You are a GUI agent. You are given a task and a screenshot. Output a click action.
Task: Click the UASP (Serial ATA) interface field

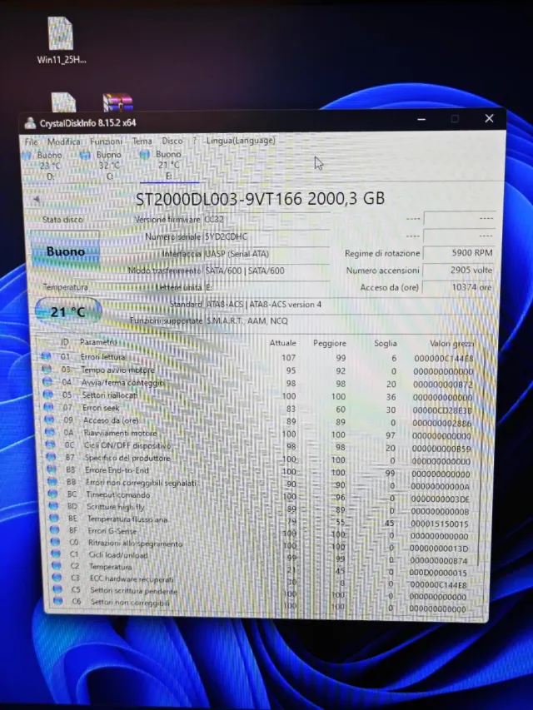[266, 254]
